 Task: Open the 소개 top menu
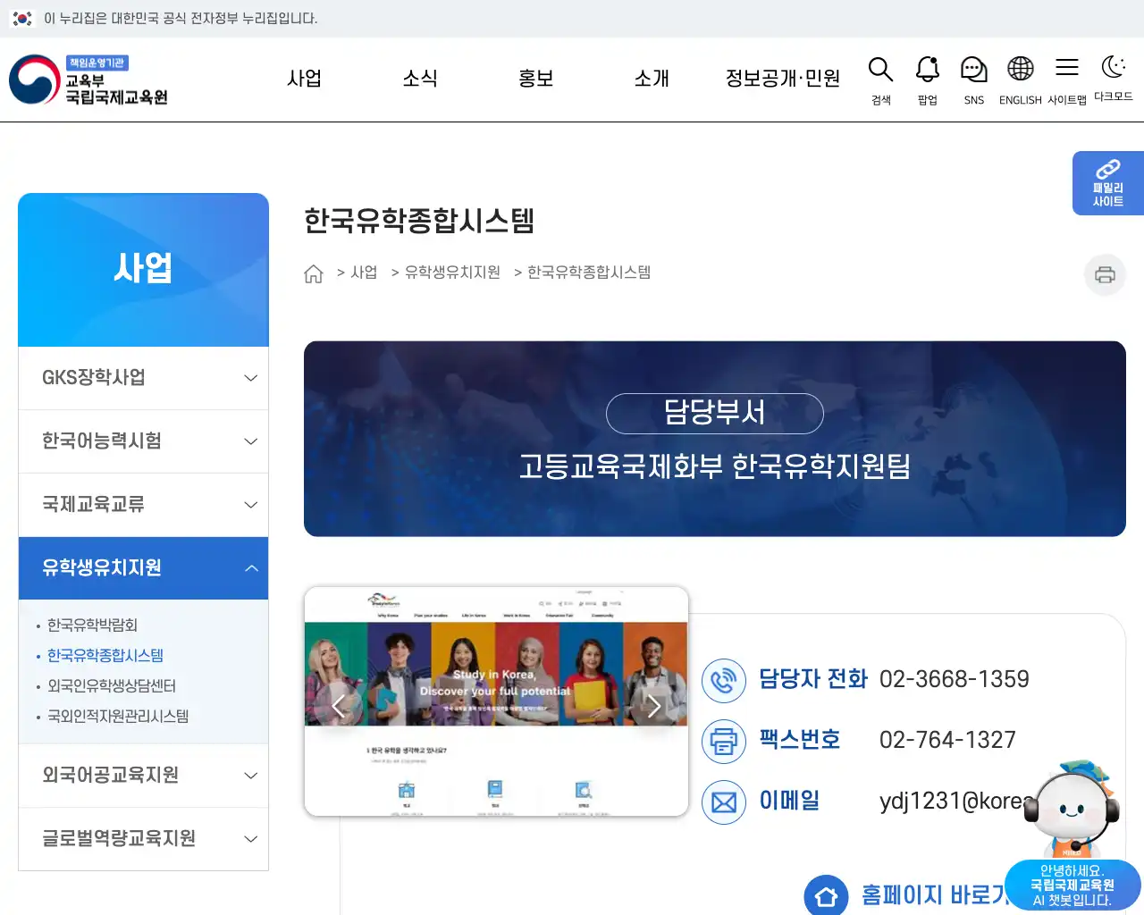652,79
